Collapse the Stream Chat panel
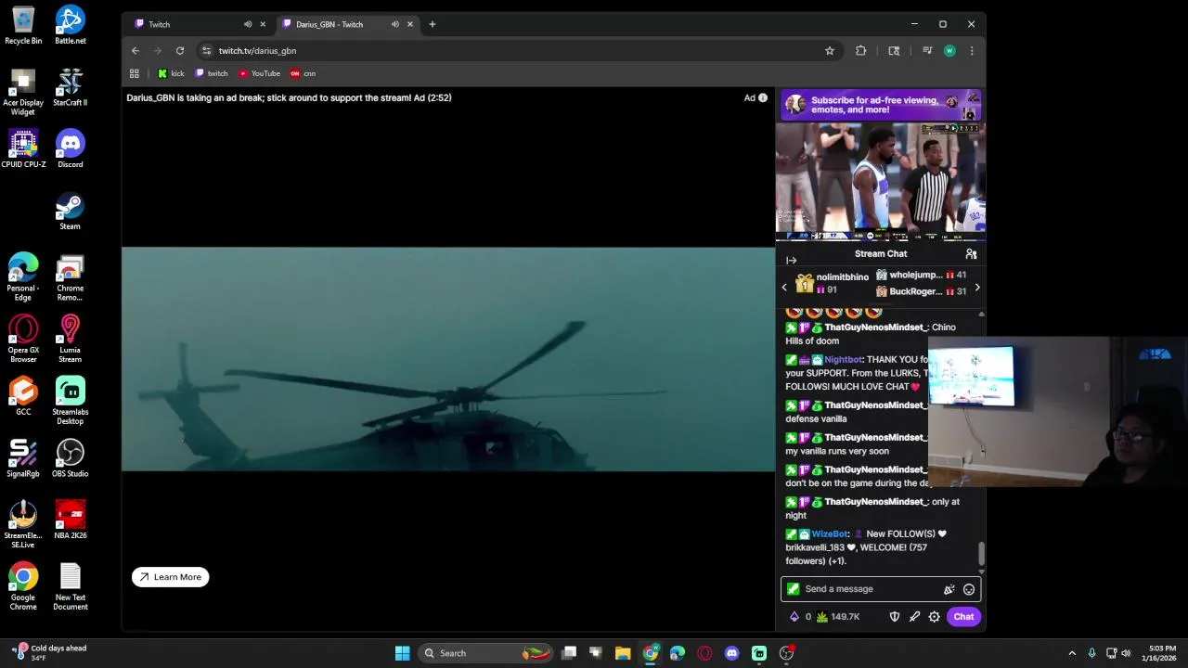The image size is (1188, 668). coord(791,261)
